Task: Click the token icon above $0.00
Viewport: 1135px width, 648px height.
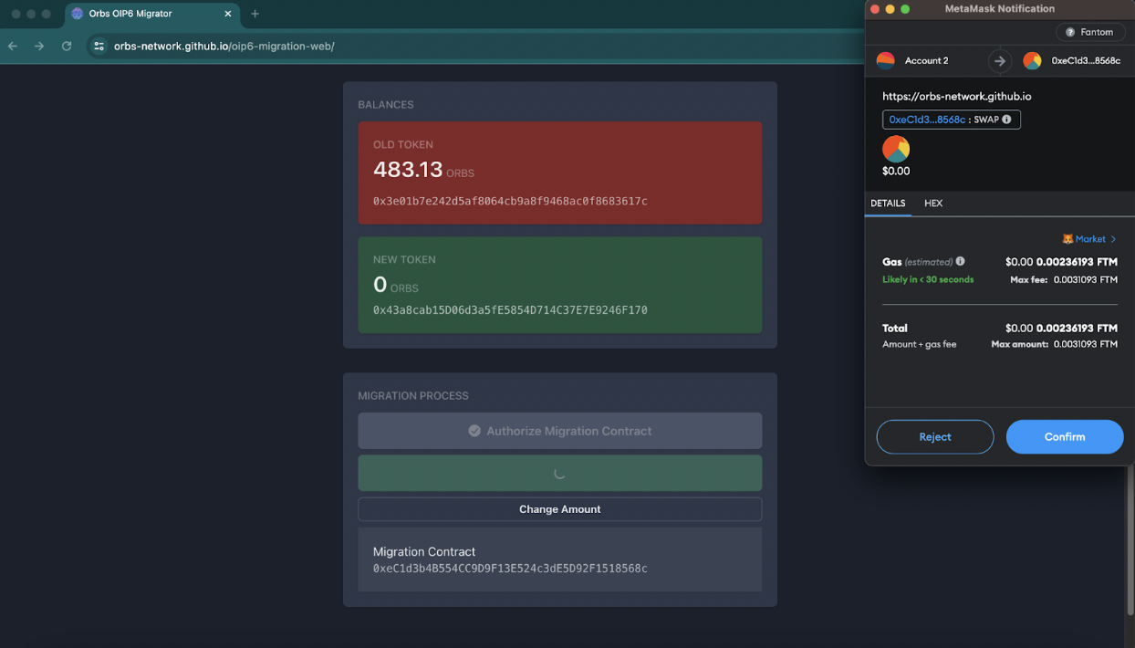Action: pyautogui.click(x=896, y=149)
